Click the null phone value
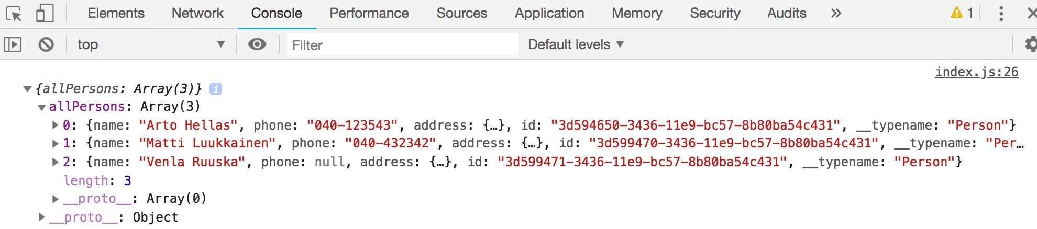Viewport: 1037px width, 229px height. point(329,162)
